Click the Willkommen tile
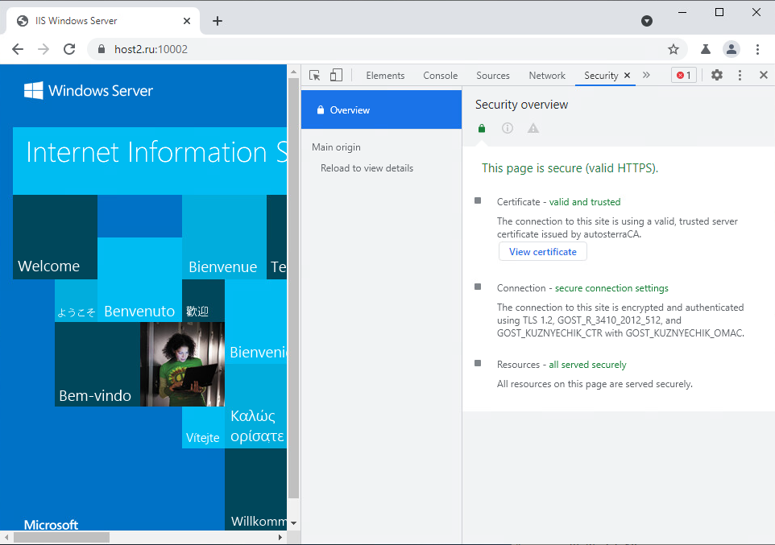This screenshot has width=775, height=545. [x=256, y=489]
